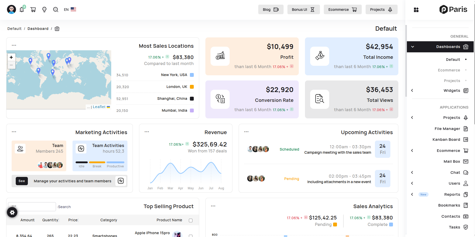Click the activity icon beside manage activities
Viewport: 475px width, 237px height.
click(x=121, y=181)
